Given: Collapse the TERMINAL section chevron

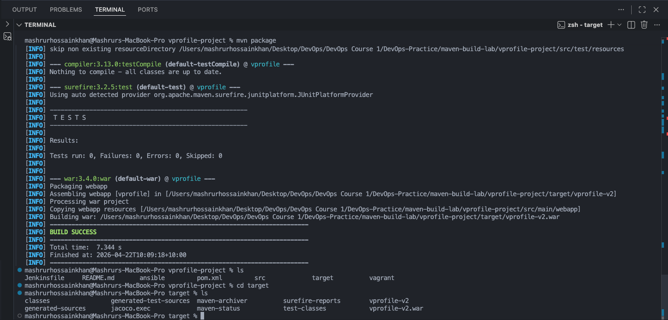Looking at the screenshot, I should click(19, 25).
